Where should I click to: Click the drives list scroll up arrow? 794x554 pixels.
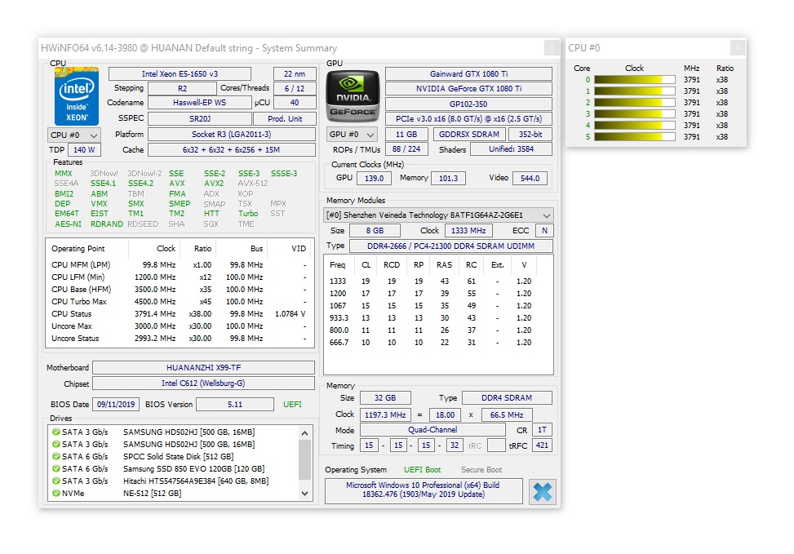point(305,433)
